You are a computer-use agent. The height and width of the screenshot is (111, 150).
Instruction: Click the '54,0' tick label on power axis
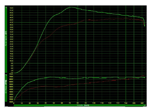(11, 8)
